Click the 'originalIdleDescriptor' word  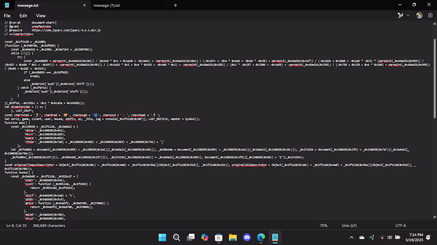click(249, 165)
